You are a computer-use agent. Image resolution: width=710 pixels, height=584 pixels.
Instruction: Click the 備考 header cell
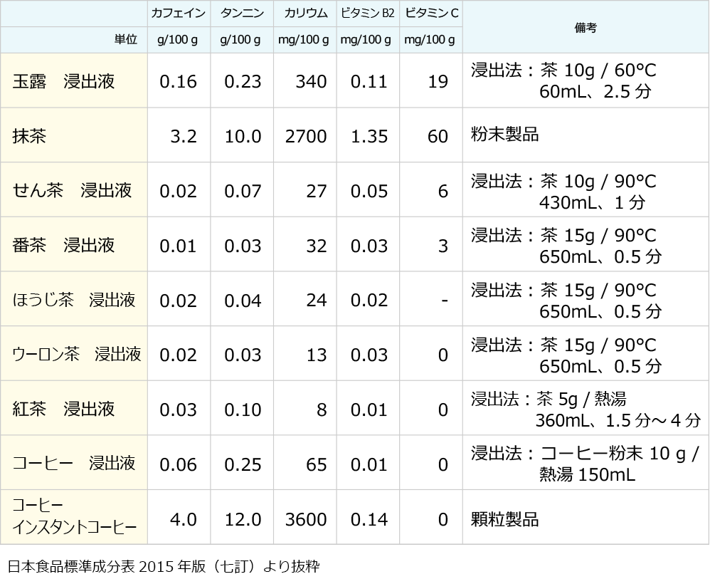585,27
